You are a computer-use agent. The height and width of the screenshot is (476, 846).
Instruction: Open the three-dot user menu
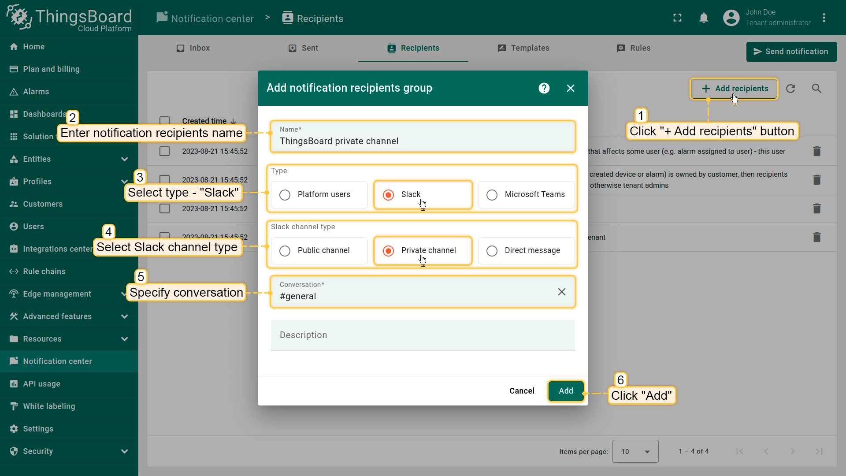pyautogui.click(x=824, y=18)
